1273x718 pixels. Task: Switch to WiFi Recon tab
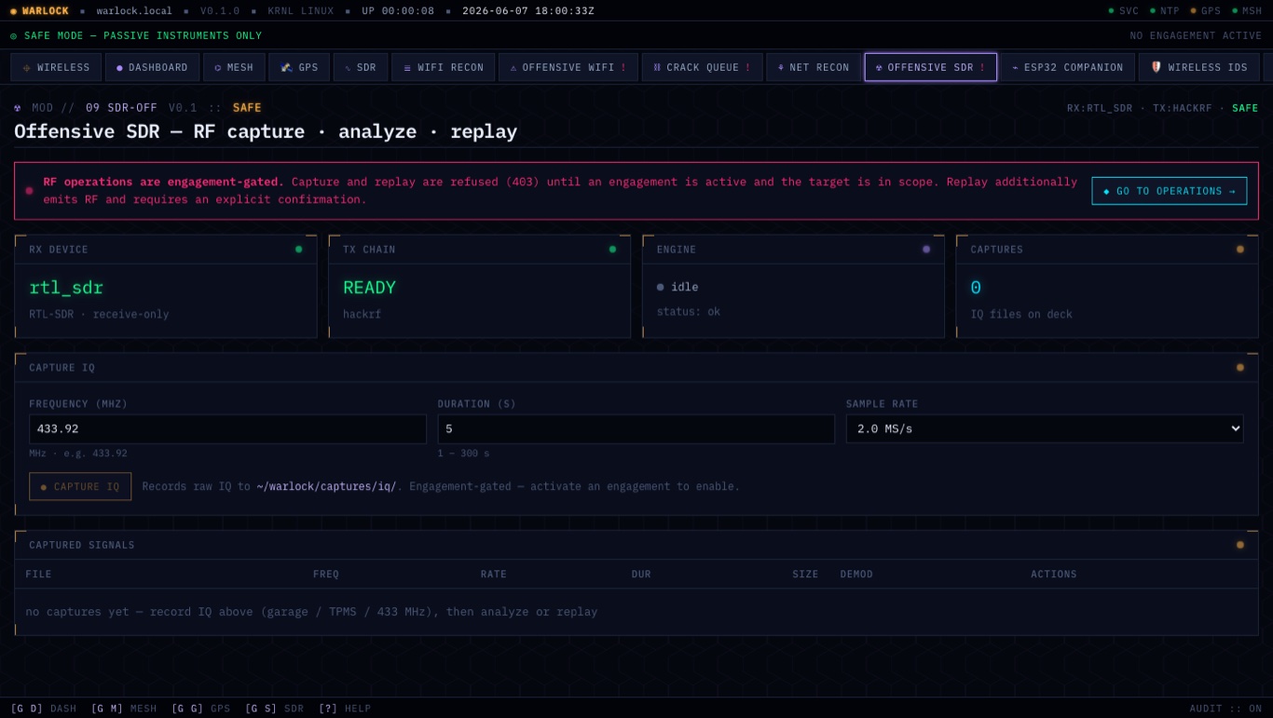[x=444, y=67]
